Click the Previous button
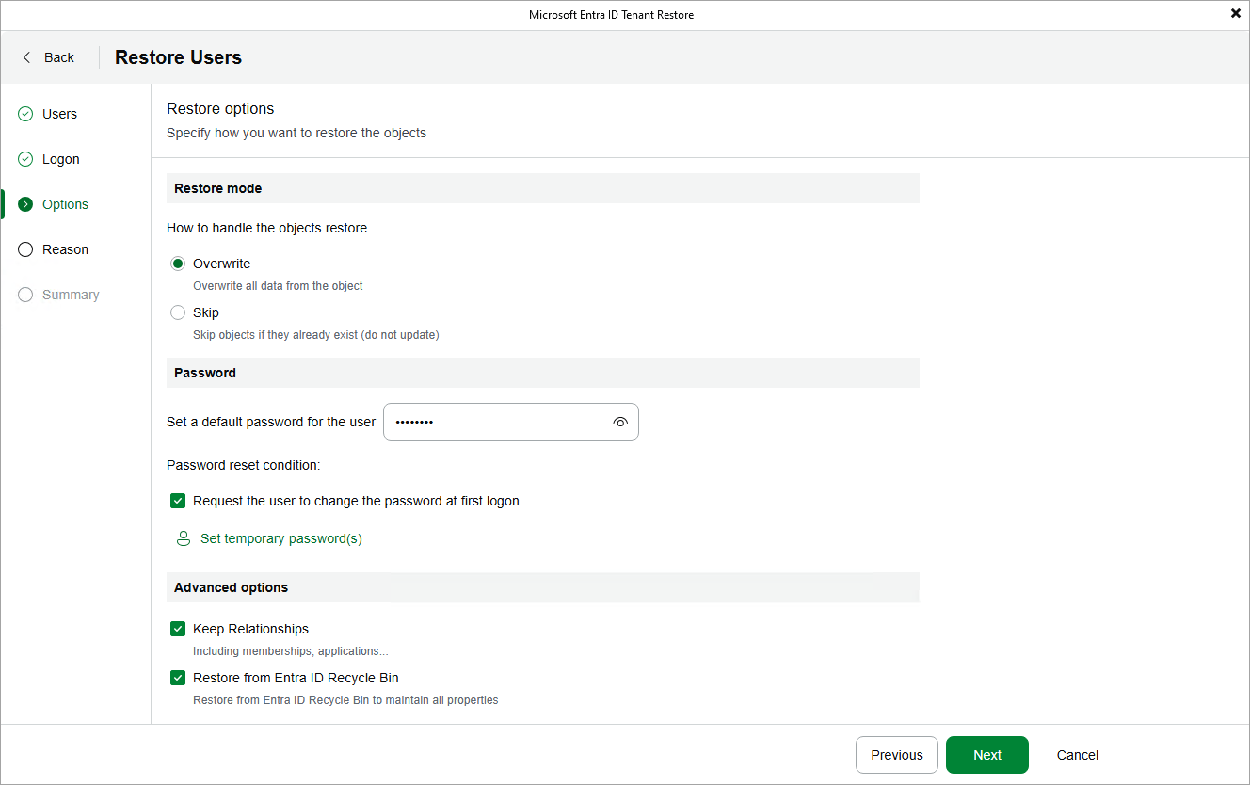 point(896,754)
